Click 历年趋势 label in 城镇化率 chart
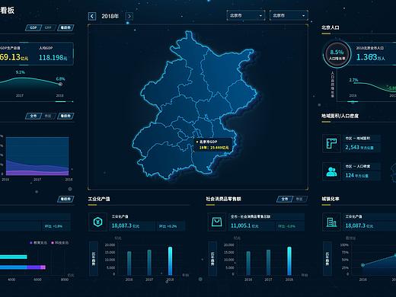This screenshot has width=396, height=297. 327,259
